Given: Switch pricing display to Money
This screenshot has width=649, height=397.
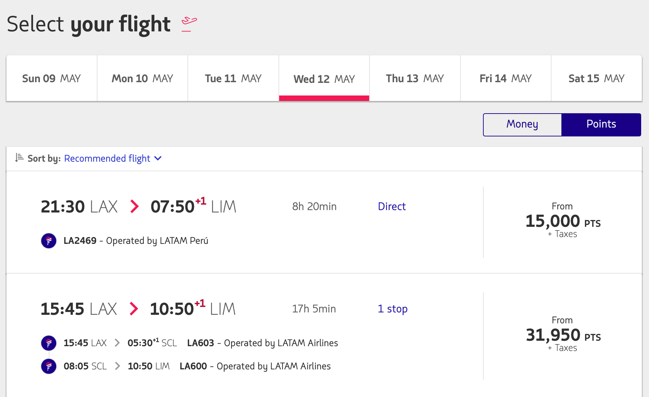Looking at the screenshot, I should (522, 124).
